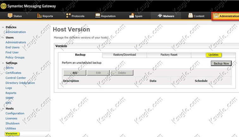This screenshot has height=137, width=239.
Task: Click the Status chart icon
Action: [10, 15]
